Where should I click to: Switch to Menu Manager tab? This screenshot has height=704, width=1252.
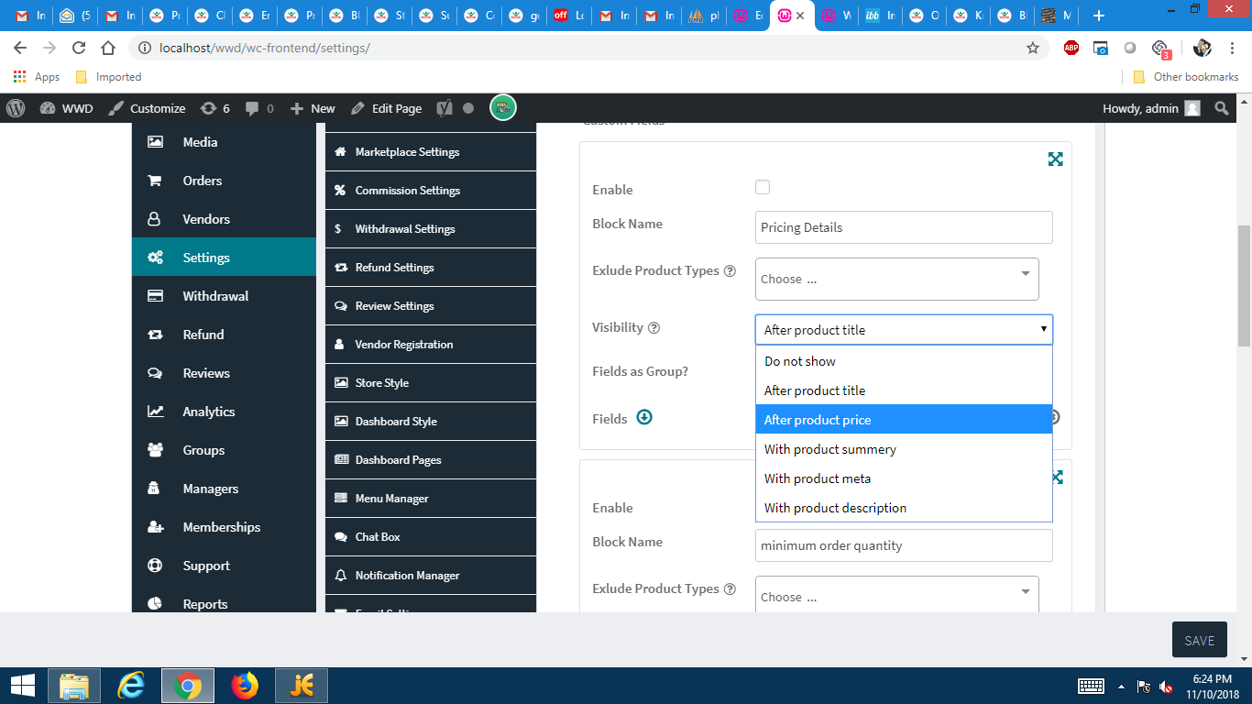431,499
